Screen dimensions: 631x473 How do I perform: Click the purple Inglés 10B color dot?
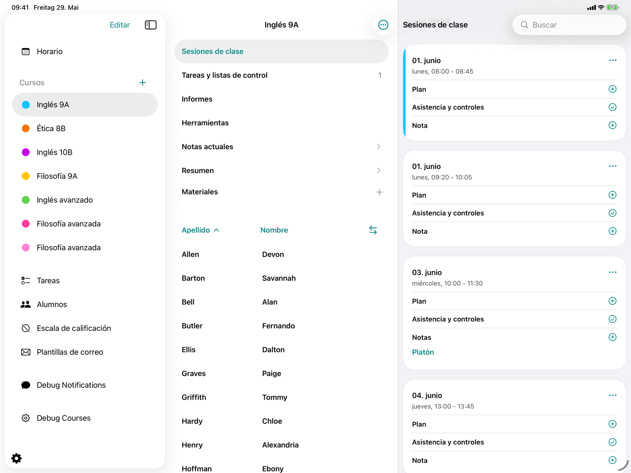click(26, 153)
